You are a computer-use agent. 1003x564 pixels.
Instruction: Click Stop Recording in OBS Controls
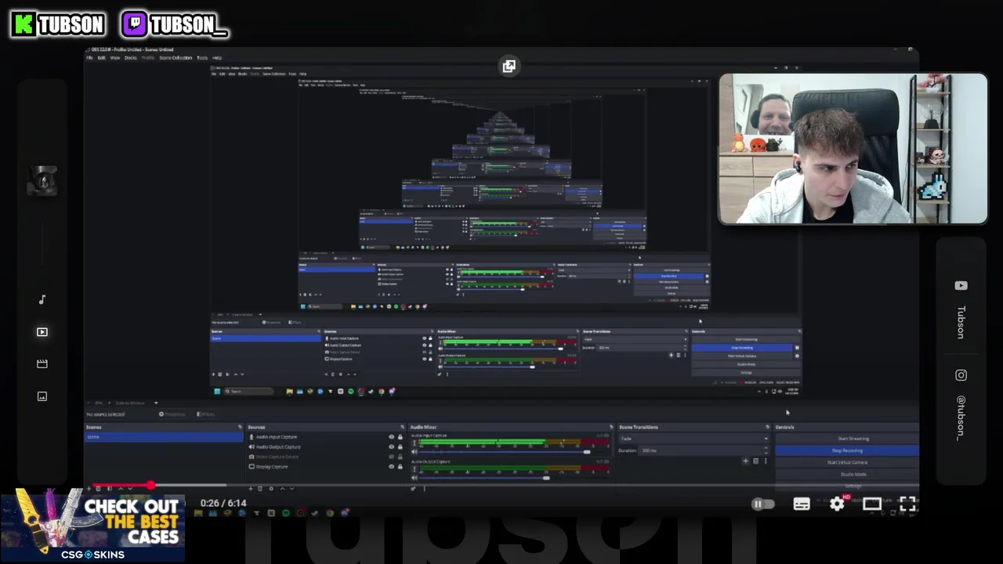(x=847, y=450)
